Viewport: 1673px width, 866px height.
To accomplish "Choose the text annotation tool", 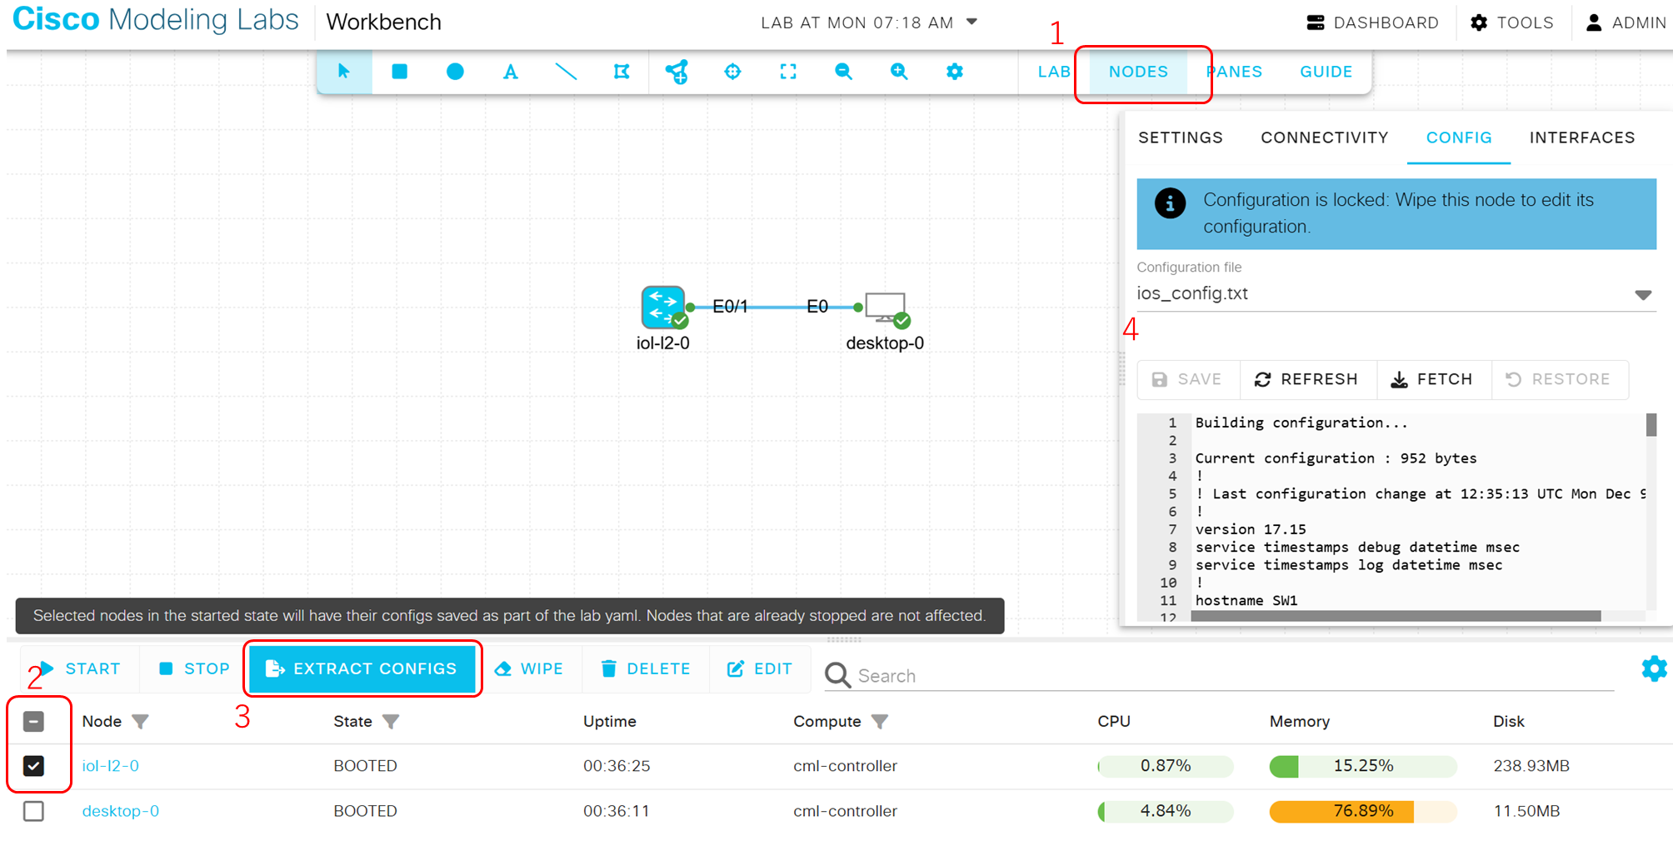I will pyautogui.click(x=511, y=72).
